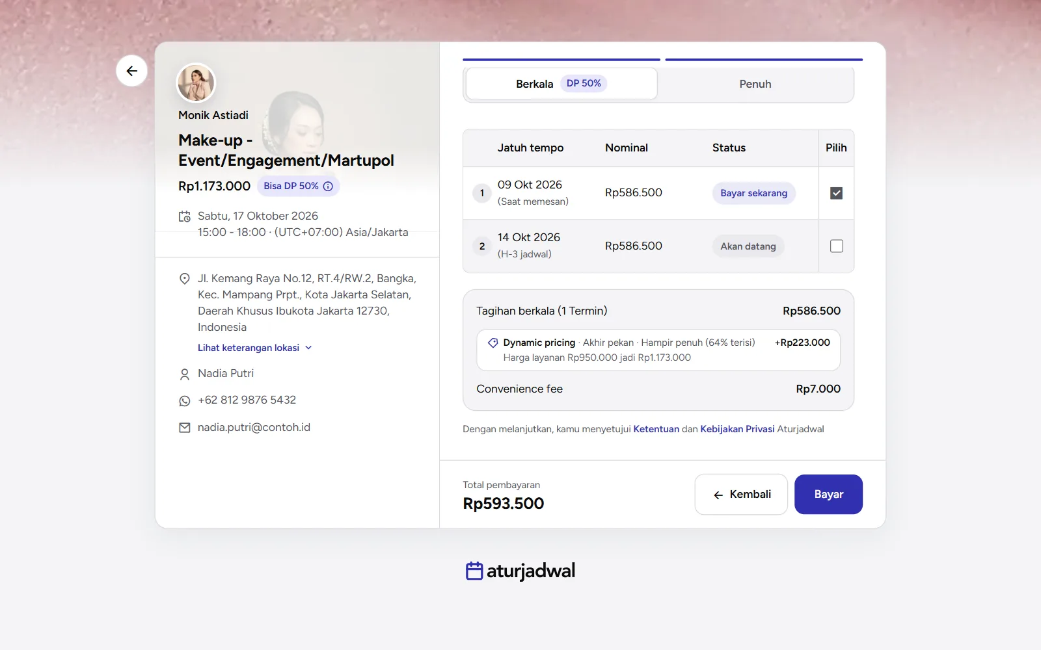Click the Pilih column header
Viewport: 1041px width, 650px height.
(836, 148)
